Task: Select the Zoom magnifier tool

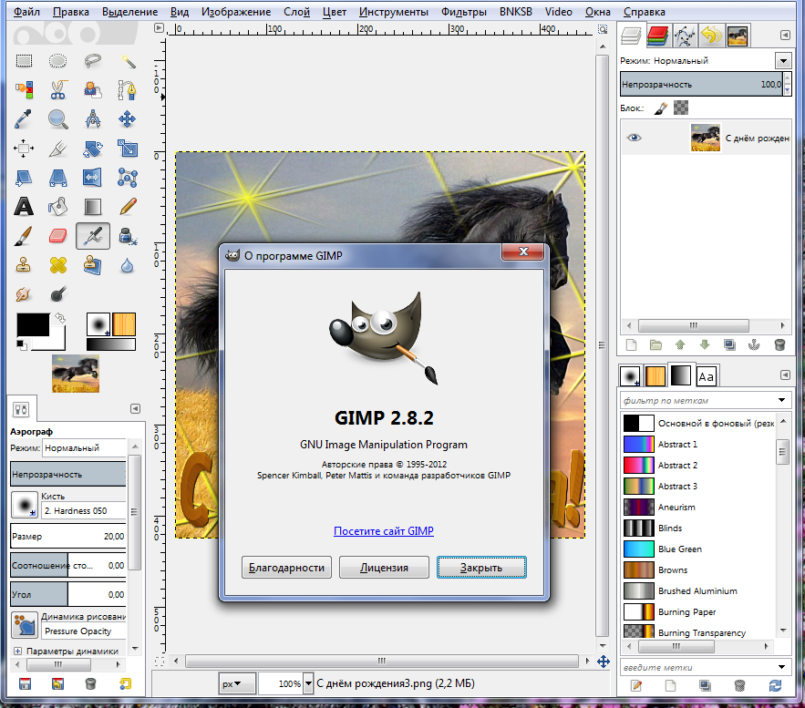Action: point(58,119)
